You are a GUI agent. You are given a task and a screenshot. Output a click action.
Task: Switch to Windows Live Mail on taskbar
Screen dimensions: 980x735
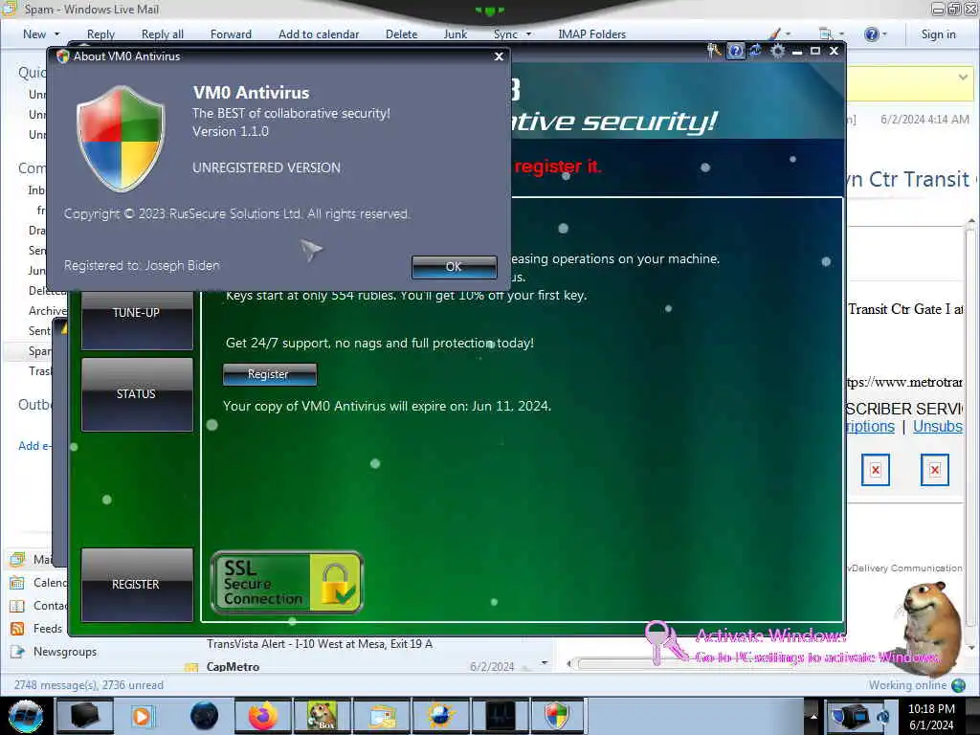[x=381, y=716]
